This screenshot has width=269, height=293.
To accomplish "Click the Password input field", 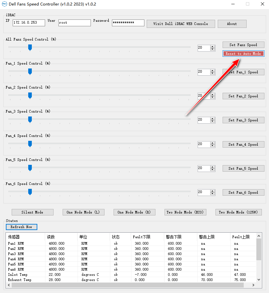I will pyautogui.click(x=128, y=23).
